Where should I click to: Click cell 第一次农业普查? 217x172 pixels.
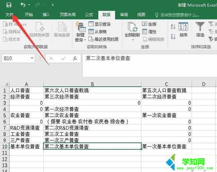(x=167, y=115)
